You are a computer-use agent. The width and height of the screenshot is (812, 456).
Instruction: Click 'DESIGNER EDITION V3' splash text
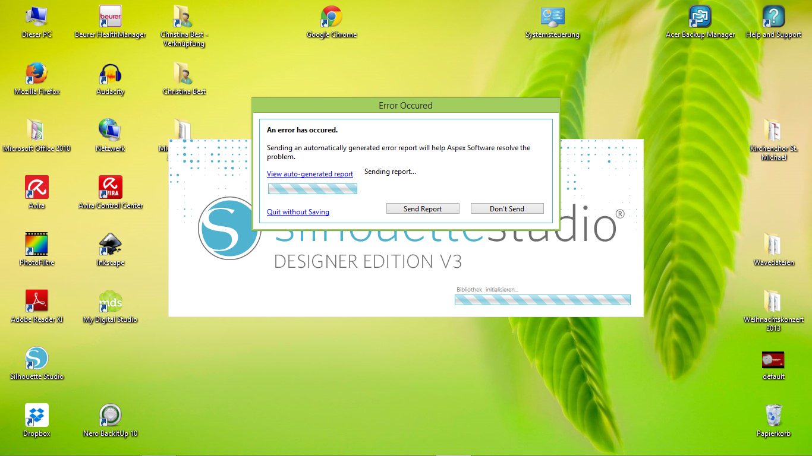pyautogui.click(x=368, y=261)
